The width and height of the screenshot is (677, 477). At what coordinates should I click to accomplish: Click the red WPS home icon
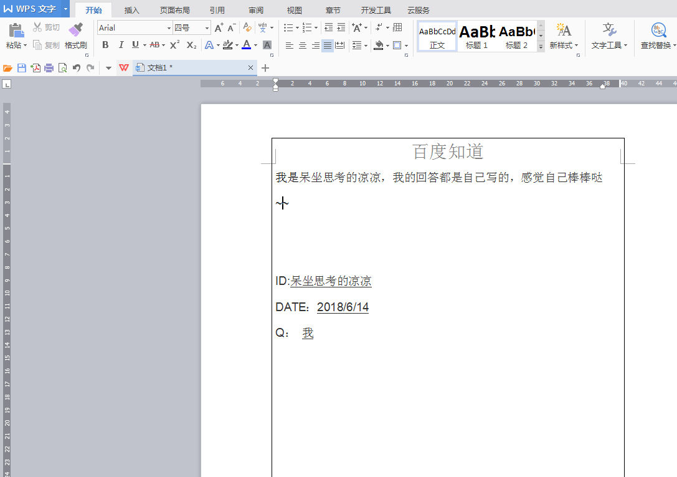point(124,68)
